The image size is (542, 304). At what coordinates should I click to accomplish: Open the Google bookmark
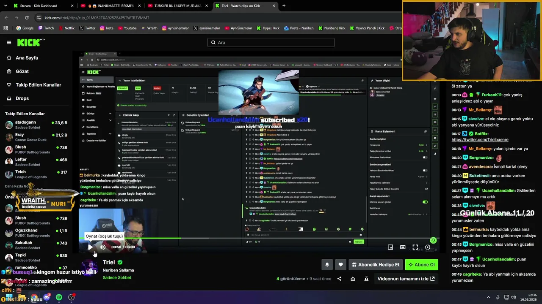point(25,28)
